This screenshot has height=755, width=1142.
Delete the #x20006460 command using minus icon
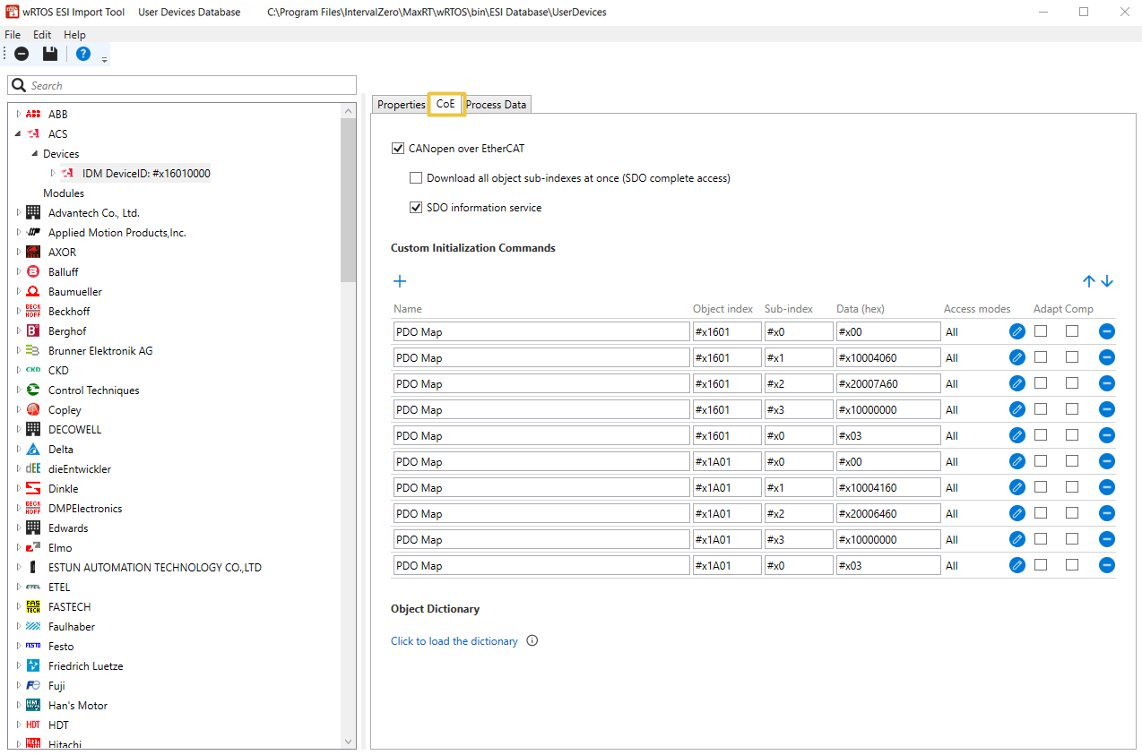1107,513
